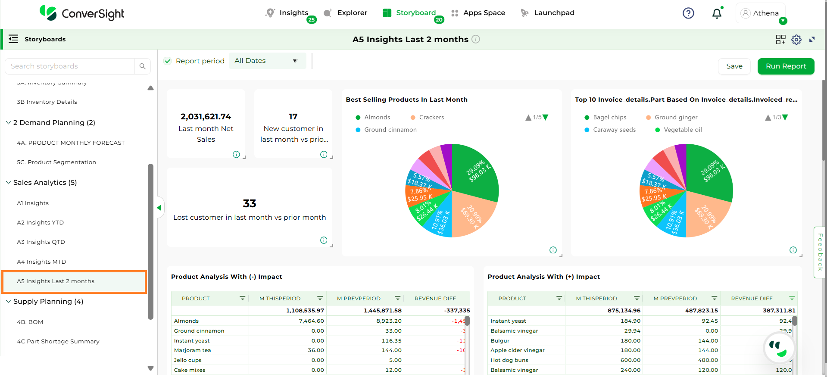Screen dimensions: 827x377
Task: Click the info icon beside storyboard title
Action: coord(476,39)
